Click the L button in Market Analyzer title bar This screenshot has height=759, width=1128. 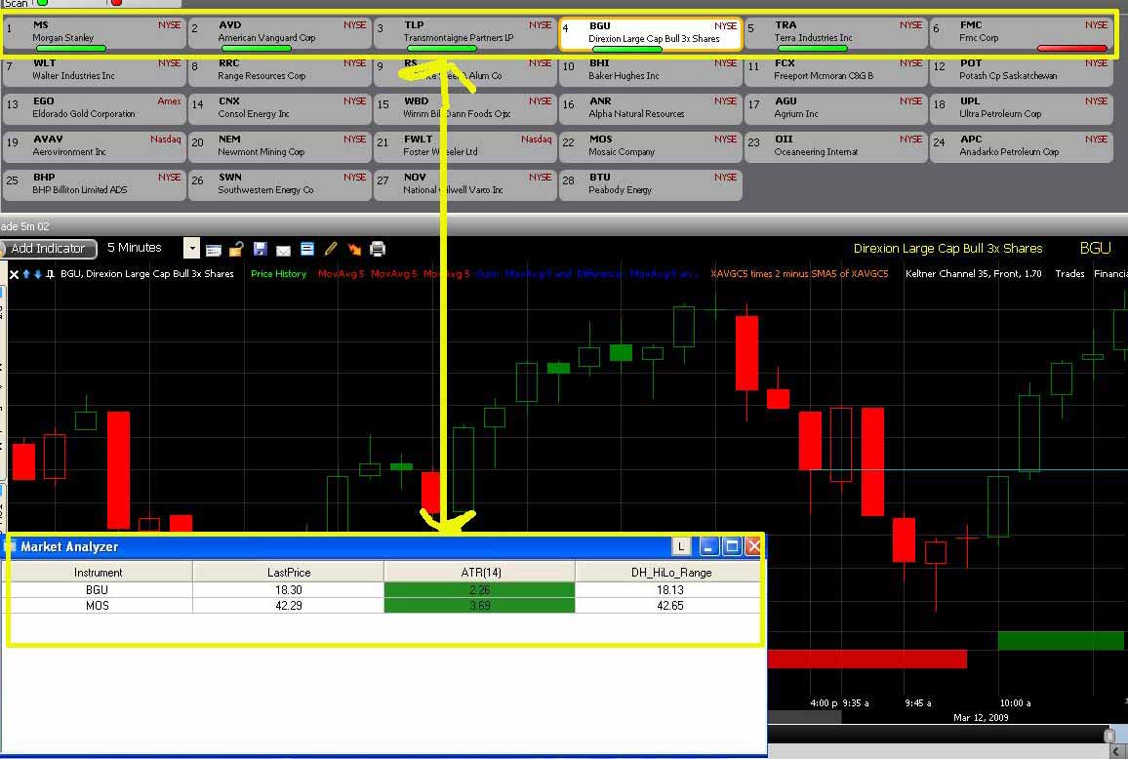coord(681,546)
